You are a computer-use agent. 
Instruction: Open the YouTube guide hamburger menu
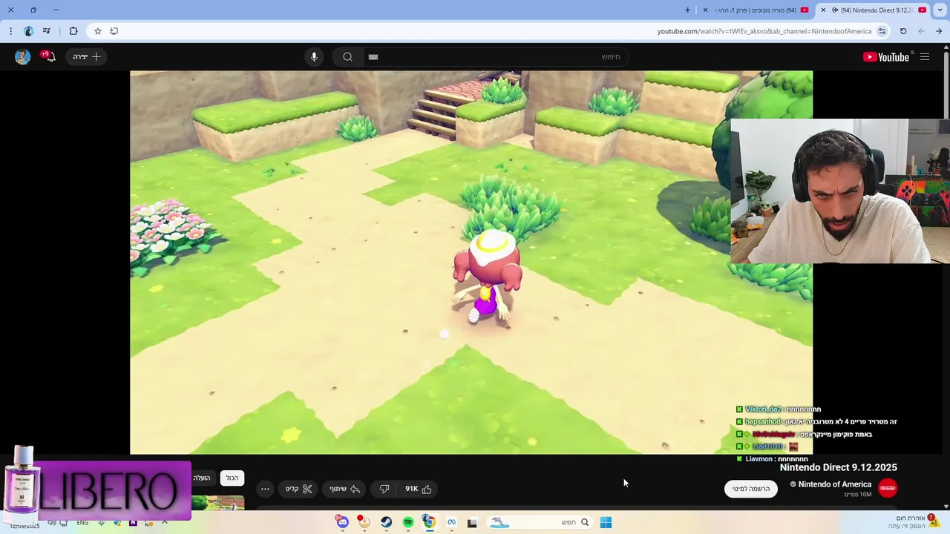pyautogui.click(x=925, y=57)
